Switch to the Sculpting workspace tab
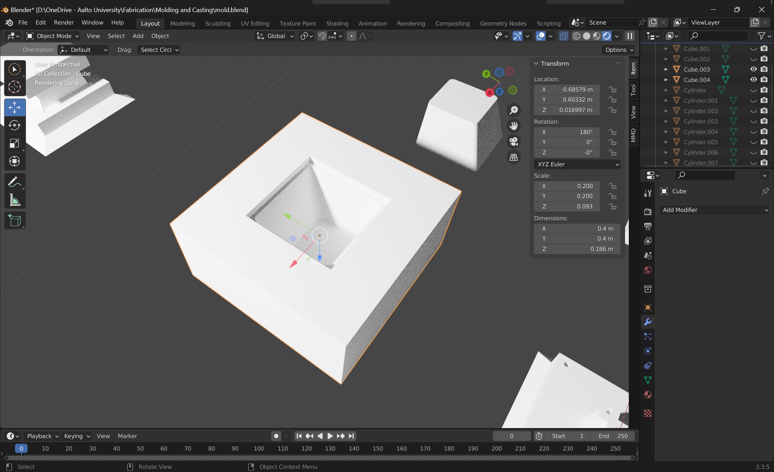The width and height of the screenshot is (774, 472). (x=217, y=23)
